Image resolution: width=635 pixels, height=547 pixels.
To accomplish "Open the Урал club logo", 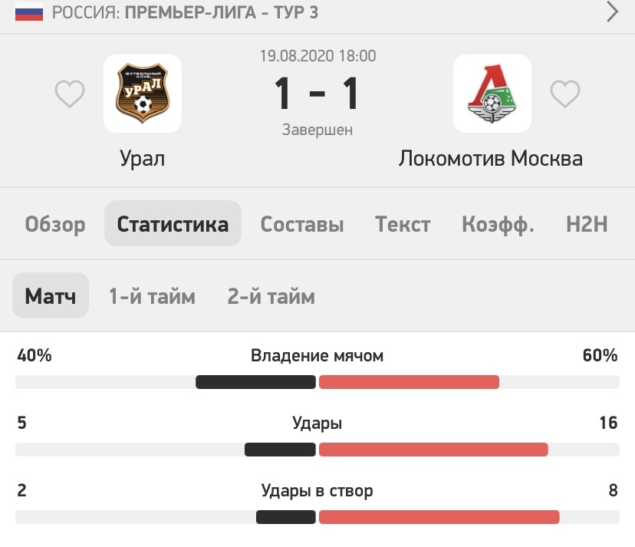I will click(143, 94).
